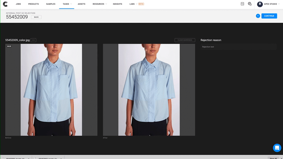Open the globe timezone icon in header
Image resolution: width=283 pixels, height=159 pixels.
coord(250,4)
